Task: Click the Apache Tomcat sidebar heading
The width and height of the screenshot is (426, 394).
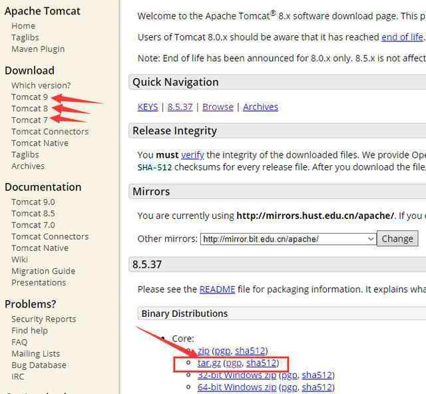Action: (x=43, y=11)
